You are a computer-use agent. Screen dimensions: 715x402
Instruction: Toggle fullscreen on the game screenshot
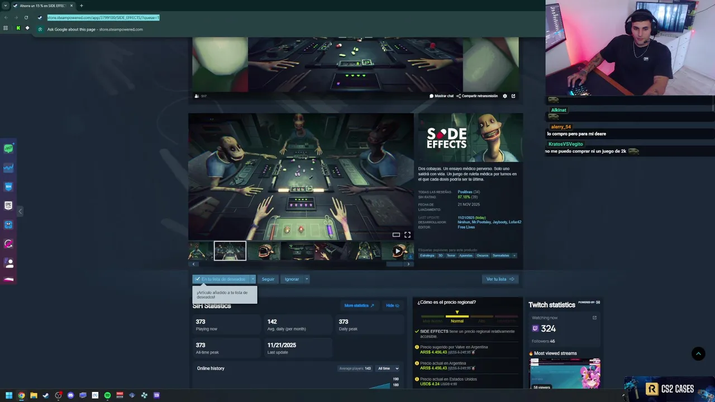(x=407, y=235)
